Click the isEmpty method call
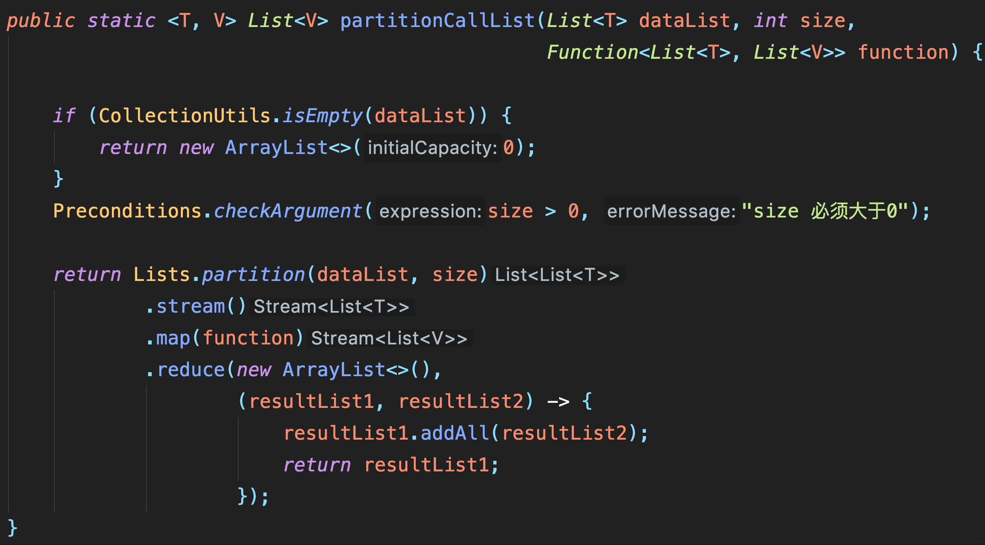985x545 pixels. (322, 116)
